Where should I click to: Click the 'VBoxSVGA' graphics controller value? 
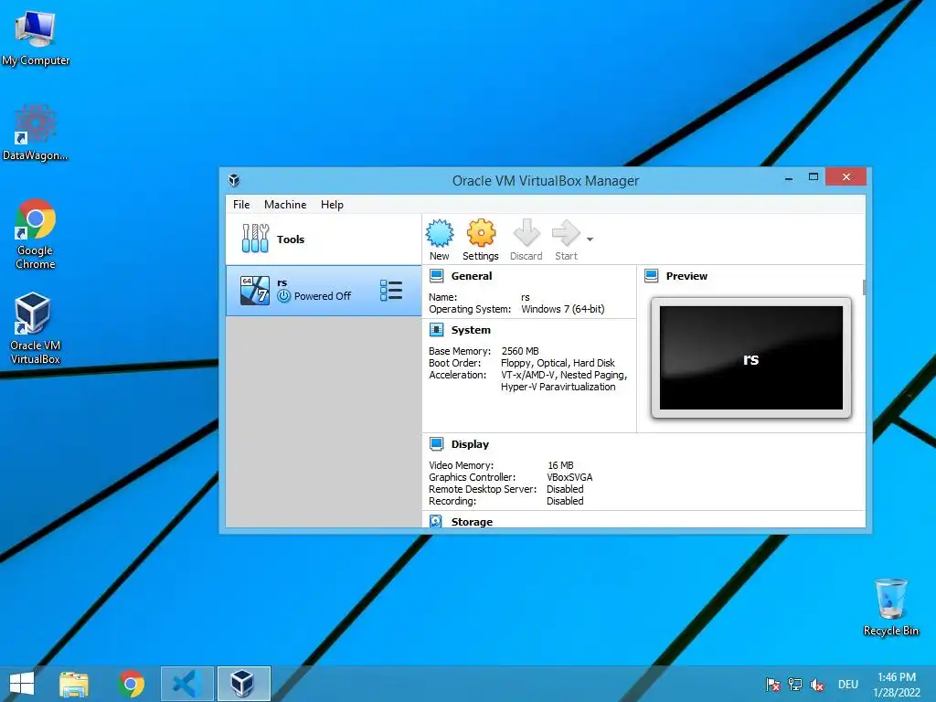coord(569,477)
